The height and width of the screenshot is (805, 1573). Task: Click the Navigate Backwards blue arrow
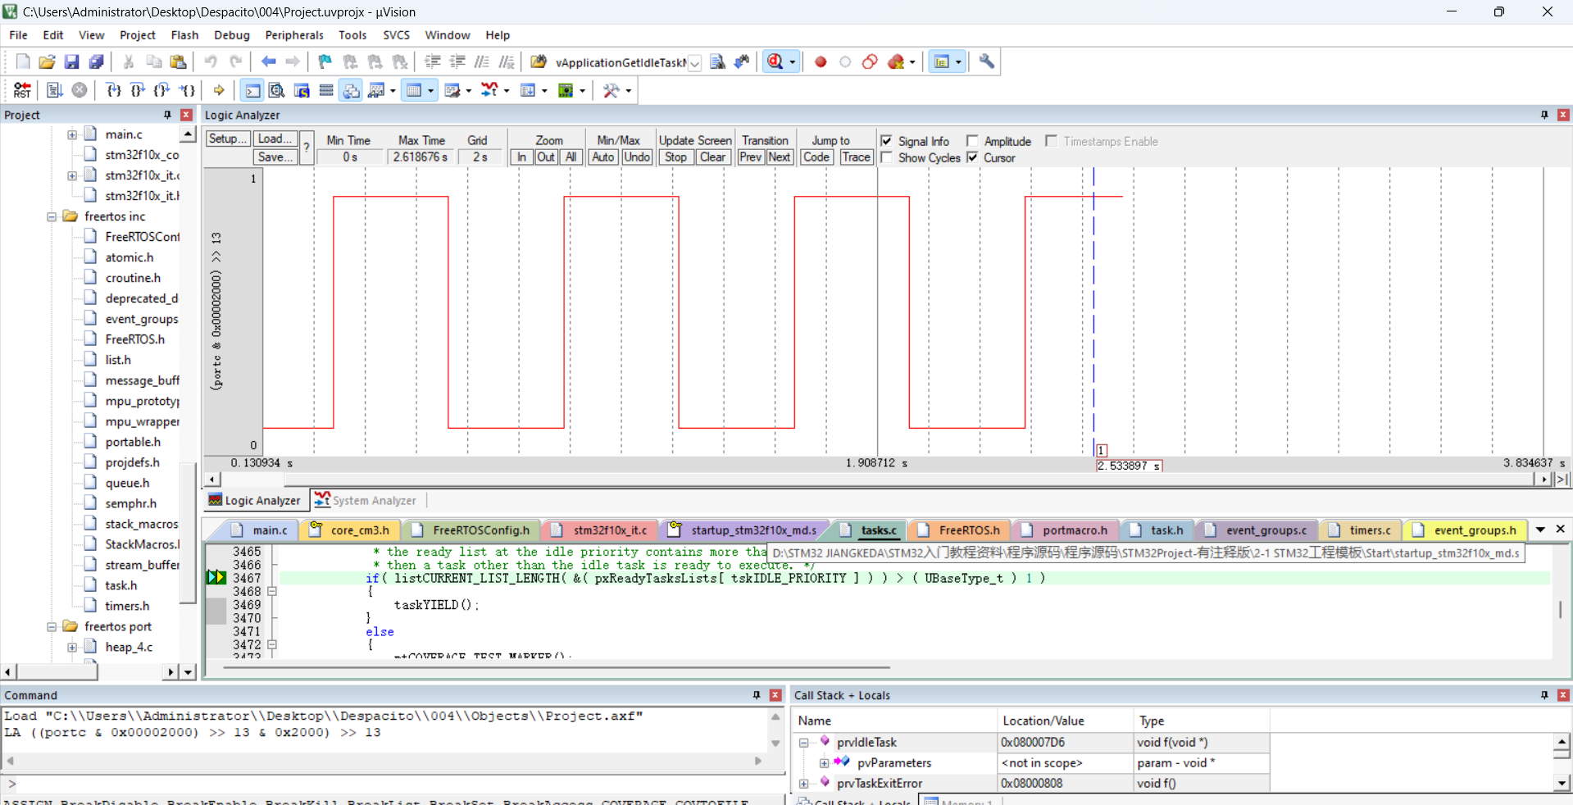pos(268,61)
